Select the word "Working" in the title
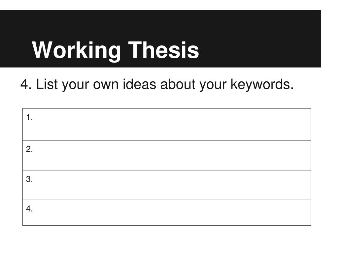The width and height of the screenshot is (338, 253). (x=76, y=50)
